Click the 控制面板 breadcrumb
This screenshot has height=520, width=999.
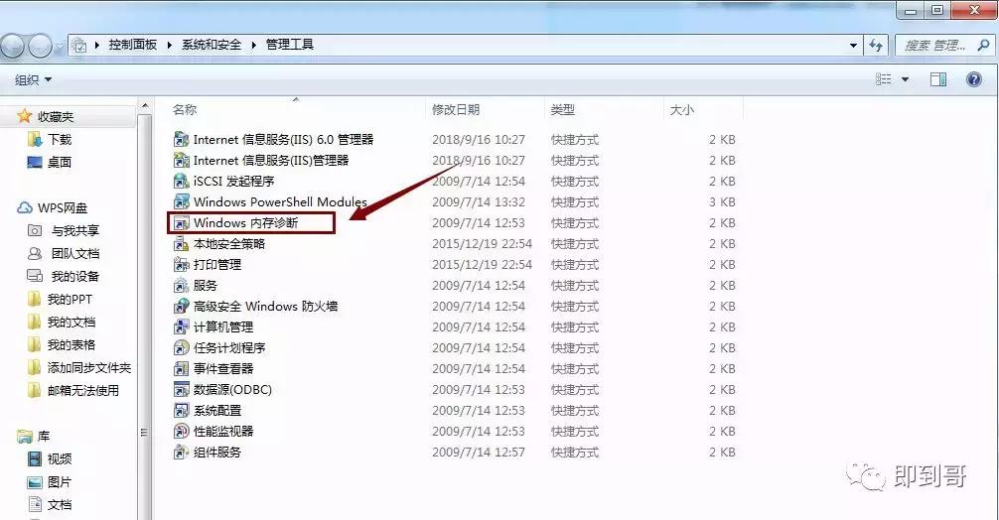coord(132,45)
